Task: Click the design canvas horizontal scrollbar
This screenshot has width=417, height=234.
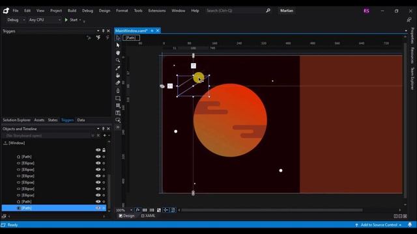Action: tap(272, 210)
